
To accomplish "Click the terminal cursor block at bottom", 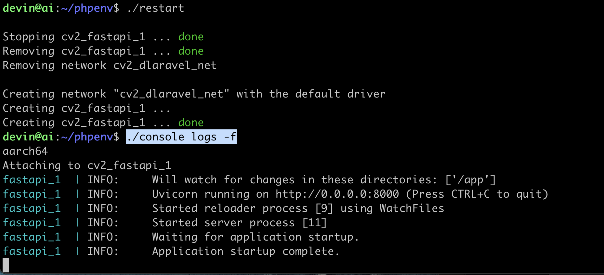I will coord(6,265).
